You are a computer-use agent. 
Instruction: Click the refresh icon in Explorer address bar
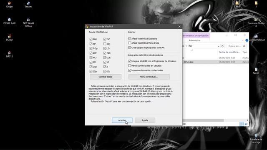pos(222,46)
